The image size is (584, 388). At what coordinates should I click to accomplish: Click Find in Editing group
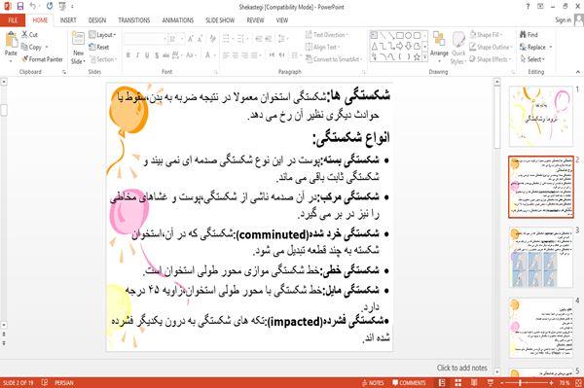click(x=529, y=35)
